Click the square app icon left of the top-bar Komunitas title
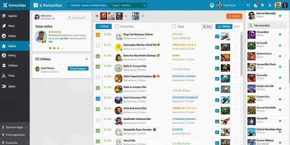 click(x=36, y=5)
